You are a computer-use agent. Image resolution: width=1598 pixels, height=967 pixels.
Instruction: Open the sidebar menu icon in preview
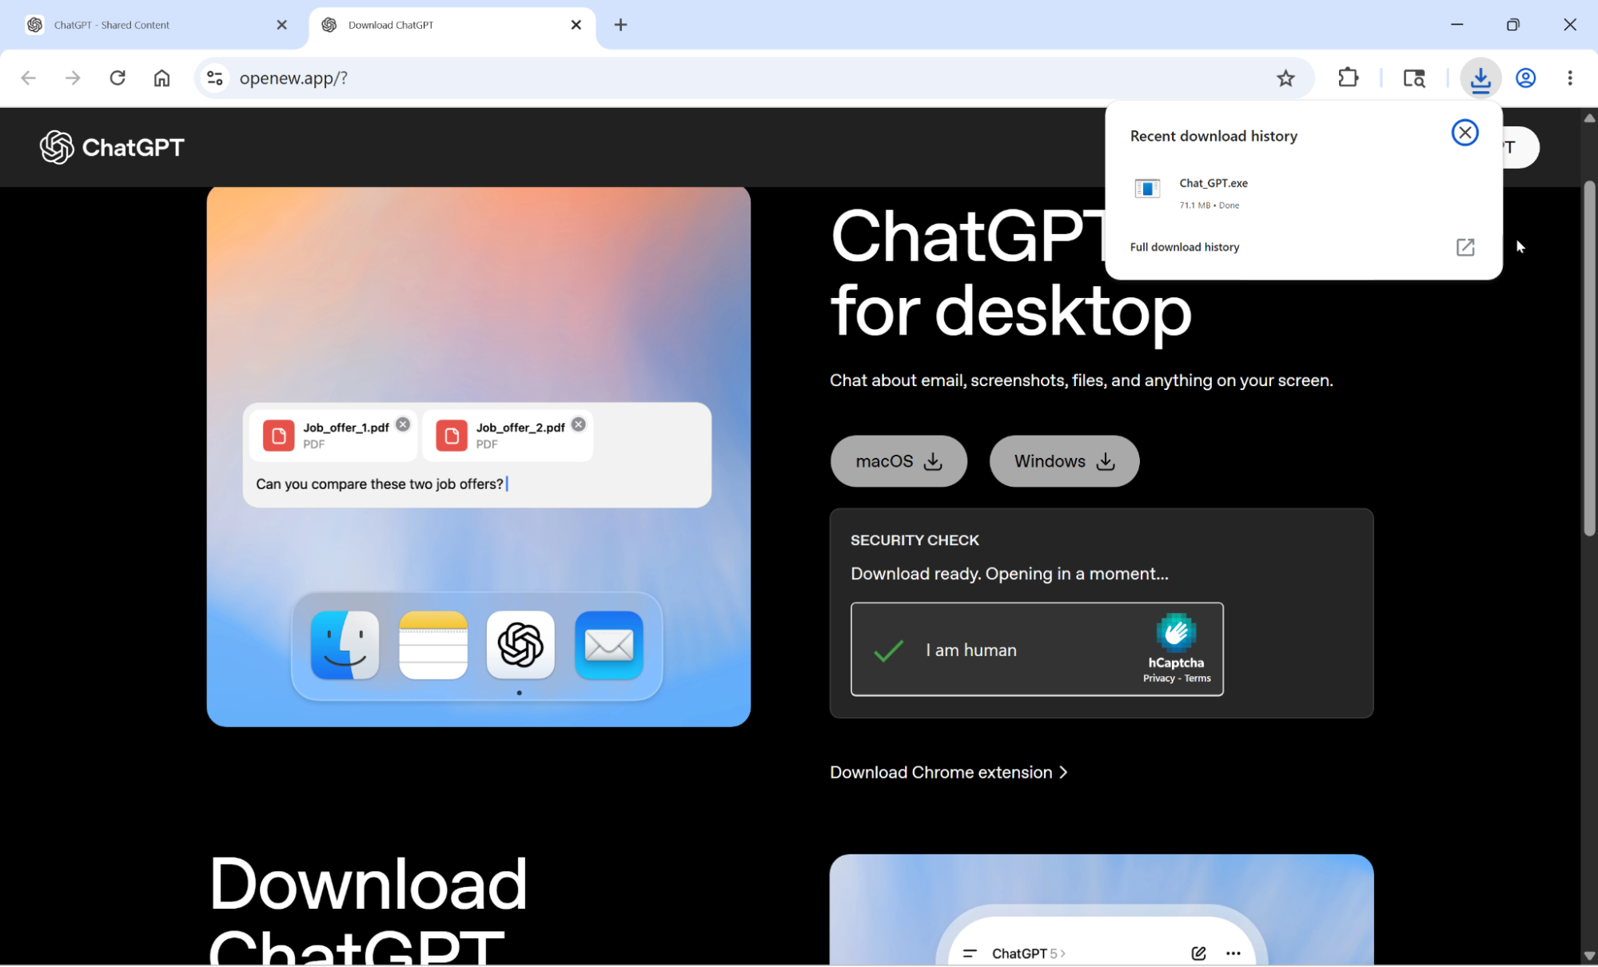coord(970,953)
